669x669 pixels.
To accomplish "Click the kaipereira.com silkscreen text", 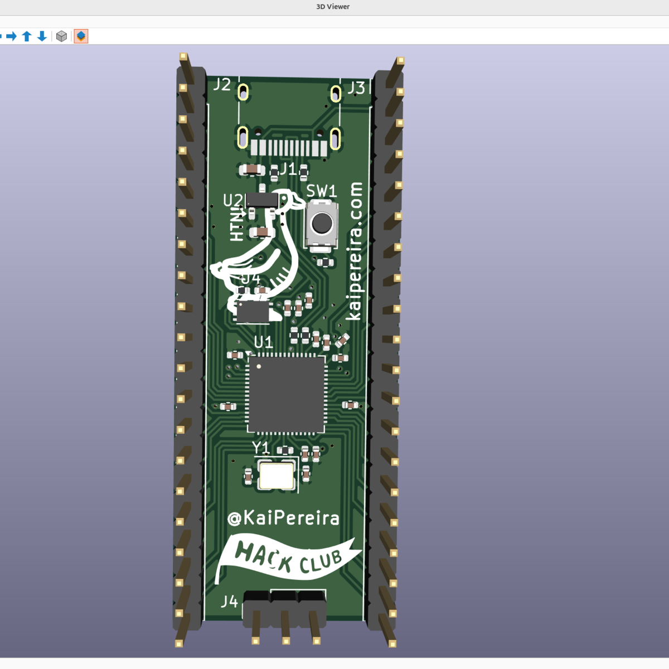I will tap(355, 251).
